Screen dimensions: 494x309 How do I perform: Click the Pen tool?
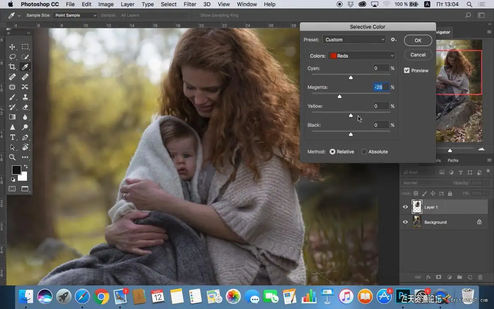pyautogui.click(x=25, y=137)
